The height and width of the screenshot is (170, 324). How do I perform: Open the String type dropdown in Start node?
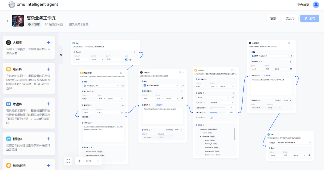click(98, 60)
